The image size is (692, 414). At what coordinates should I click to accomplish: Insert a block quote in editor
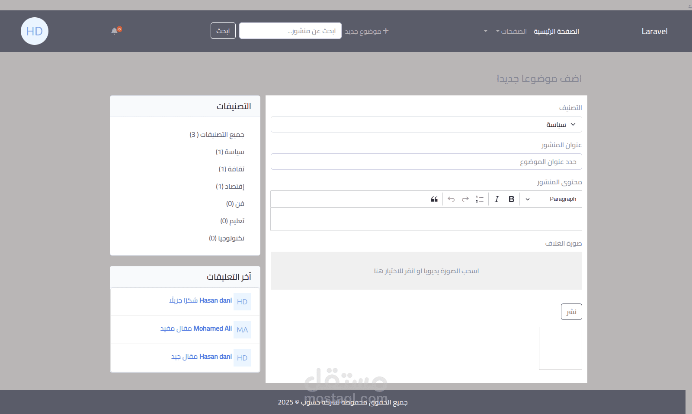click(434, 199)
